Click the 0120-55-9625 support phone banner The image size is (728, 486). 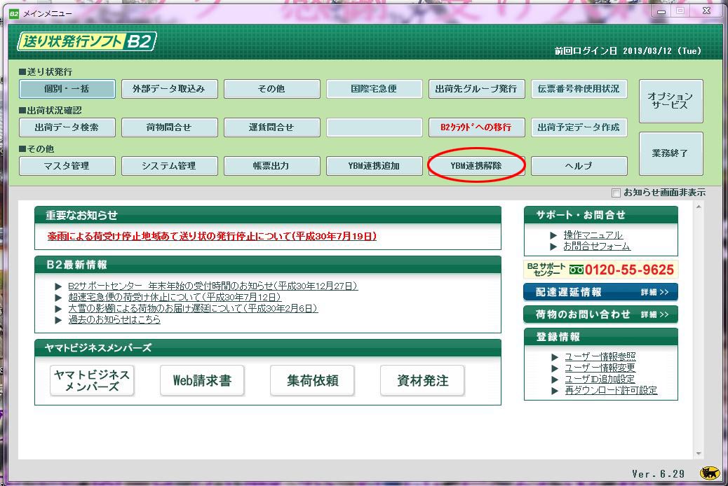click(x=601, y=270)
